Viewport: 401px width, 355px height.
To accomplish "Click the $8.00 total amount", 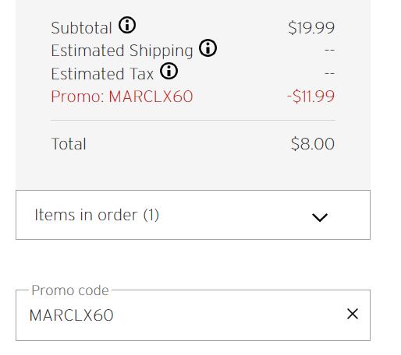I will (313, 144).
